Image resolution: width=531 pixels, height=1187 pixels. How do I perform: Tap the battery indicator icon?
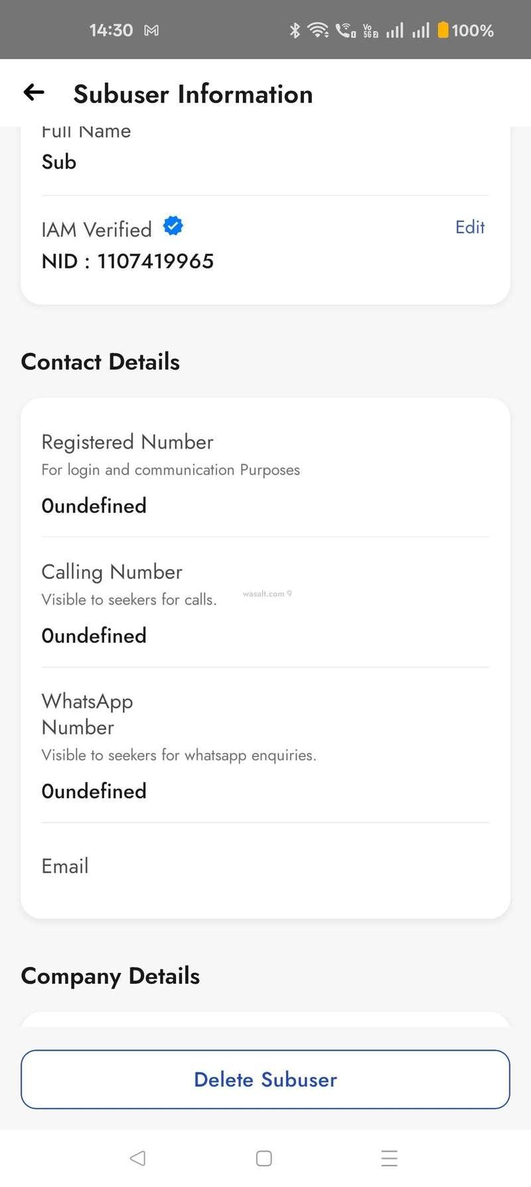pos(443,31)
